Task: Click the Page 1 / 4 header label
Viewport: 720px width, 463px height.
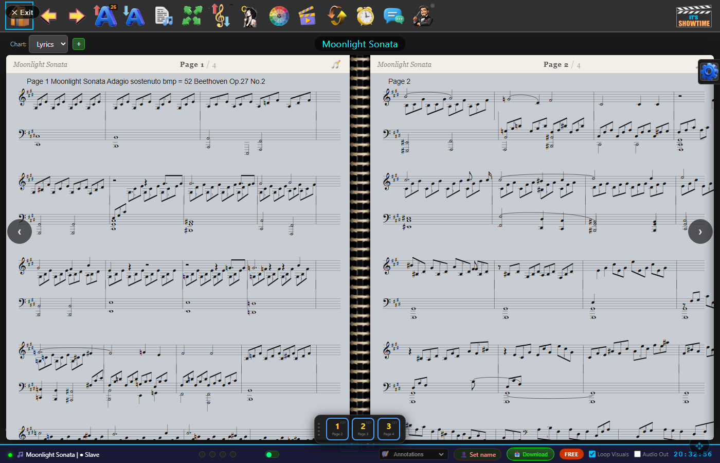Action: tap(198, 65)
